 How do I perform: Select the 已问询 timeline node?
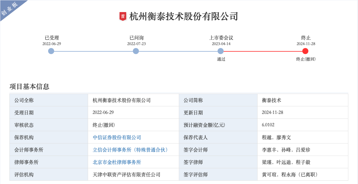[136, 51]
